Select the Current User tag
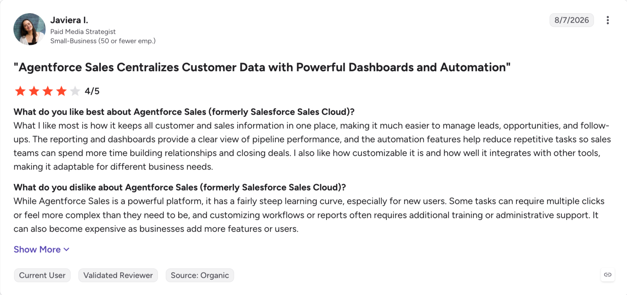Screen dimensions: 627x295 [42, 275]
